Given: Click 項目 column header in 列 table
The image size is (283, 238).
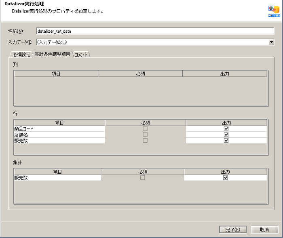Looking at the screenshot, I should [x=56, y=74].
